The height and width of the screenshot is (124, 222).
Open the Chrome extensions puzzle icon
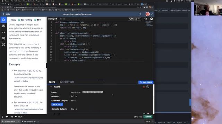[x=144, y=7]
